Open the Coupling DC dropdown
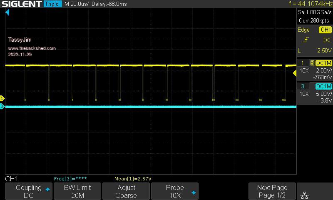This screenshot has height=200, width=333. pyautogui.click(x=29, y=191)
